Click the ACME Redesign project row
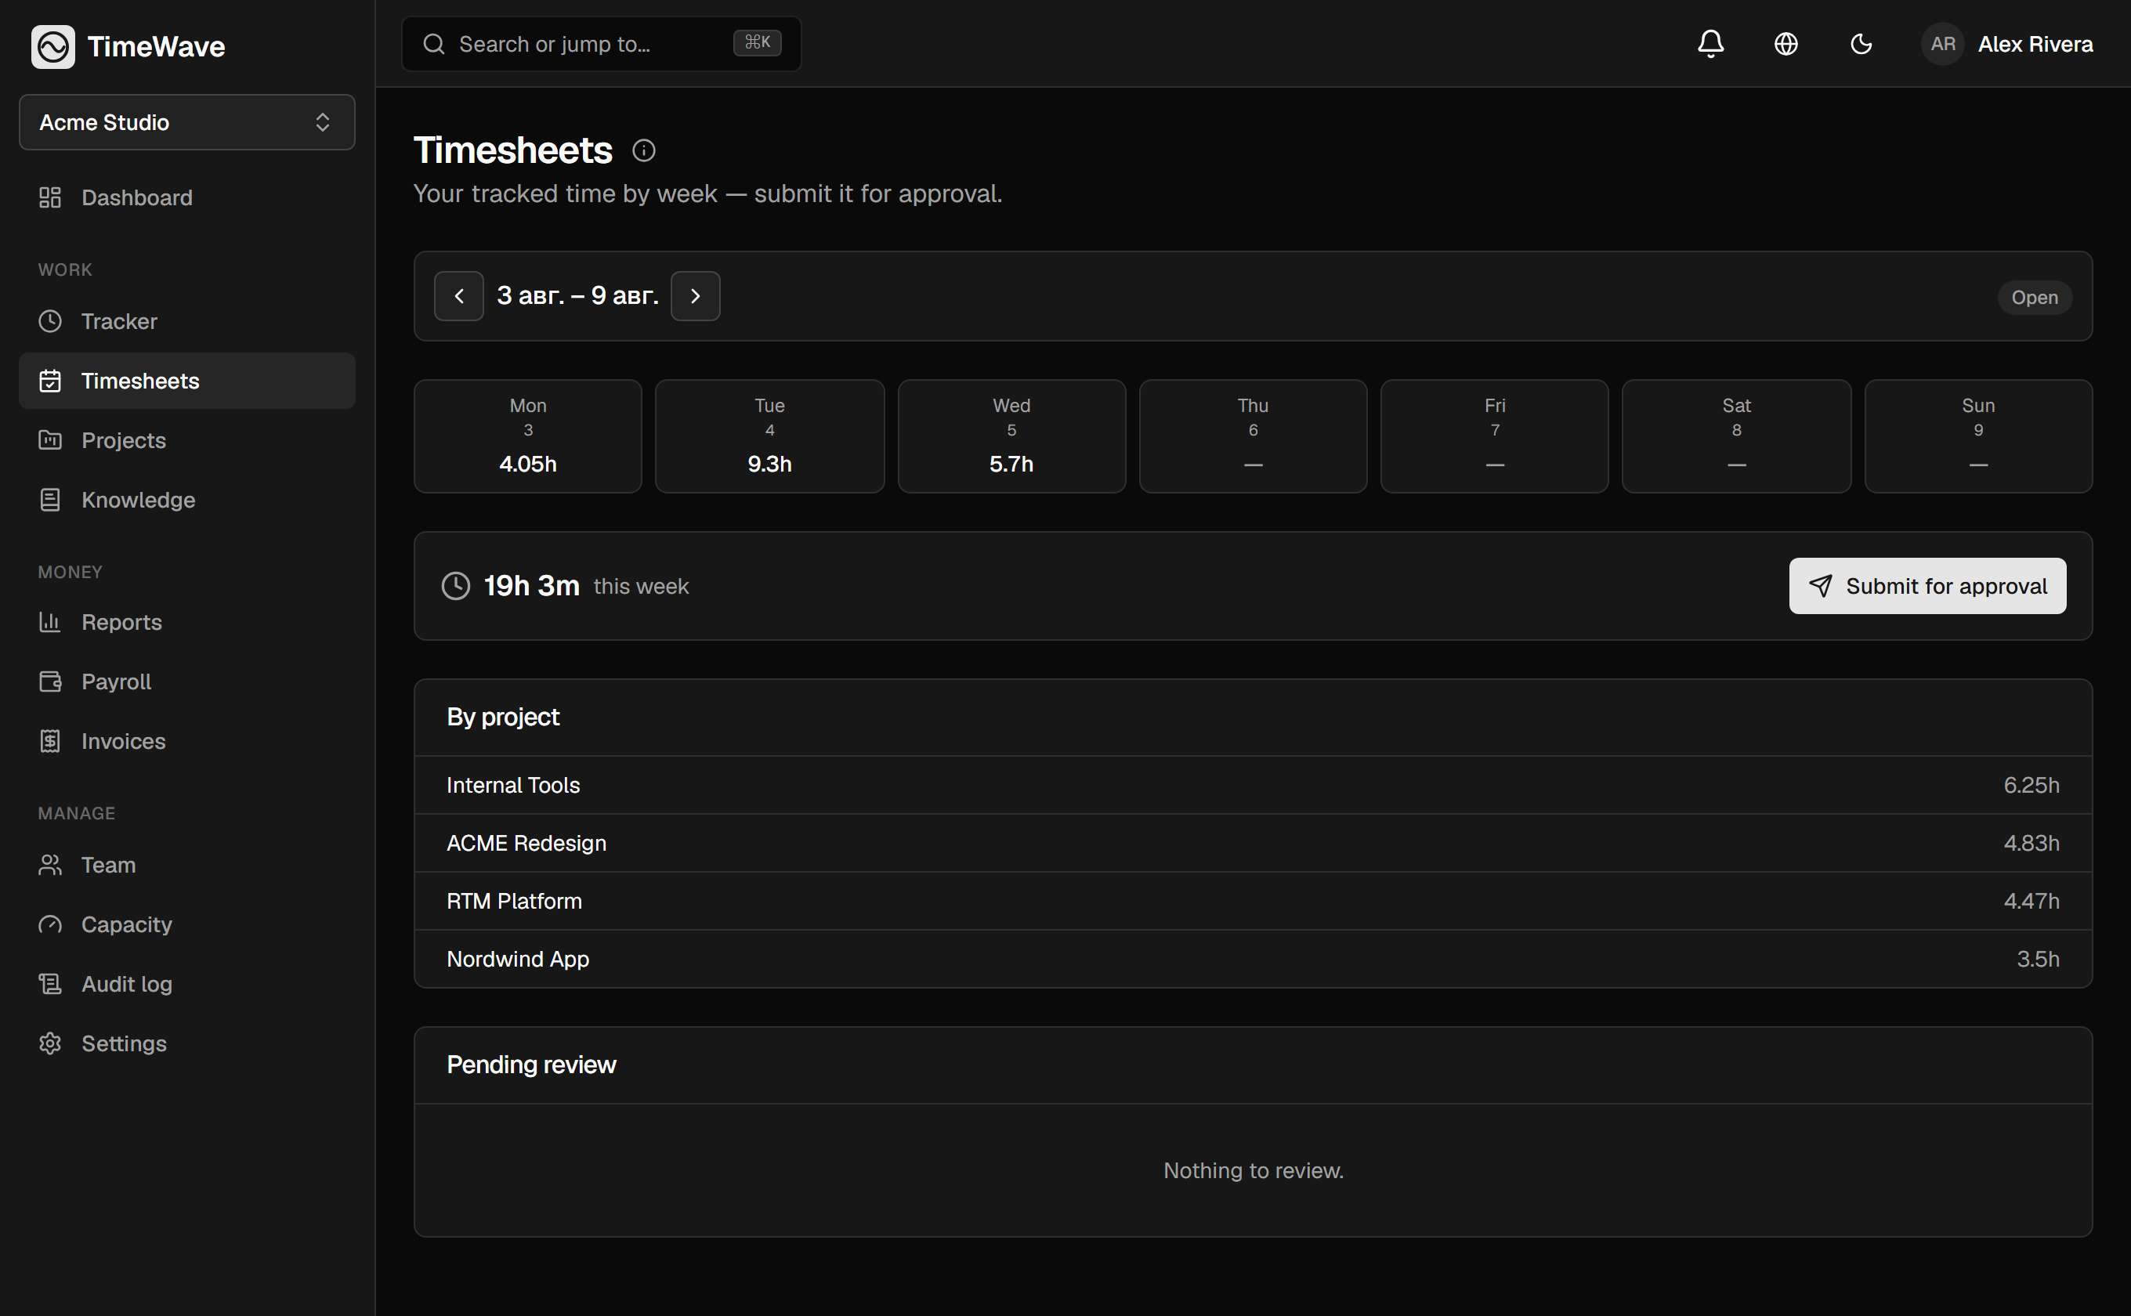The height and width of the screenshot is (1316, 2131). coord(1254,844)
